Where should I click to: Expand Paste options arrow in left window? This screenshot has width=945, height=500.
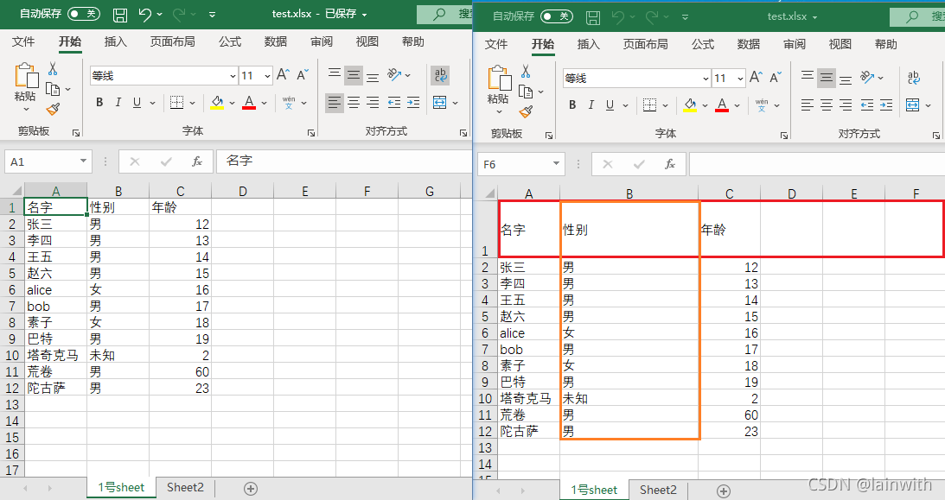[26, 110]
